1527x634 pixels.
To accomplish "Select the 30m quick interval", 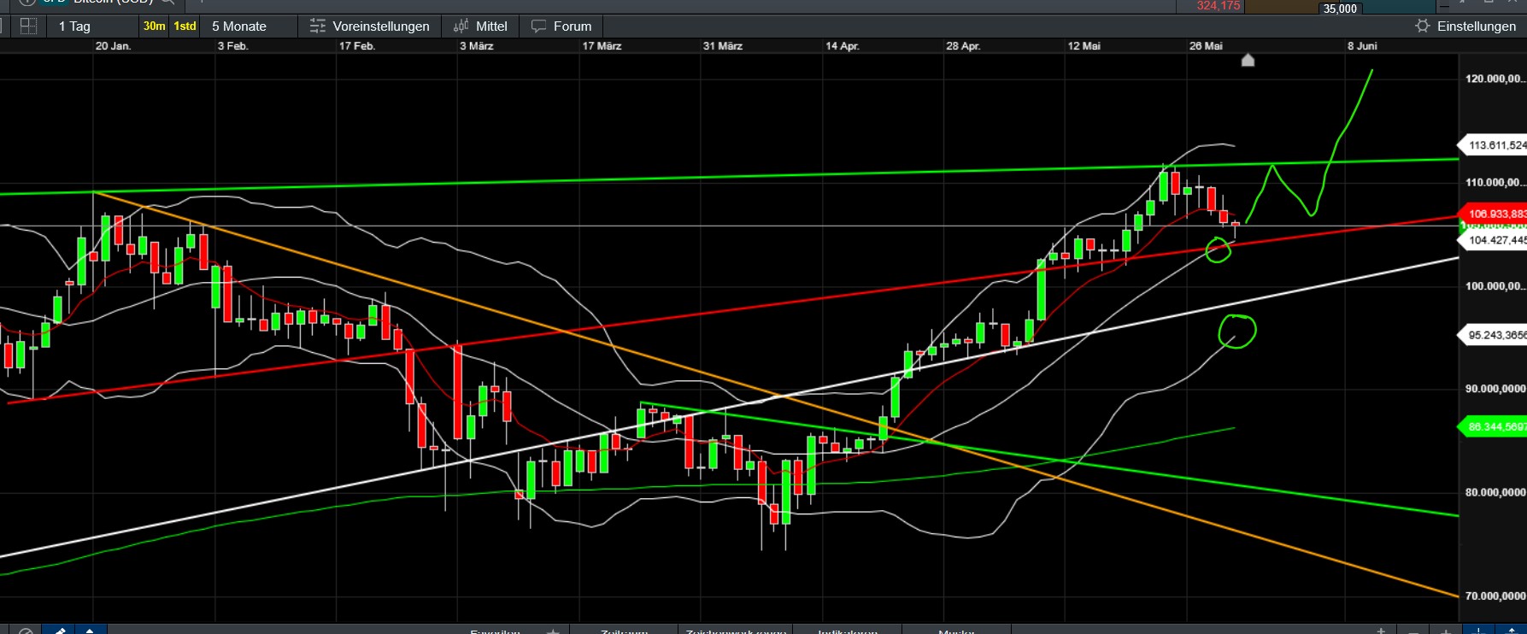I will (155, 26).
